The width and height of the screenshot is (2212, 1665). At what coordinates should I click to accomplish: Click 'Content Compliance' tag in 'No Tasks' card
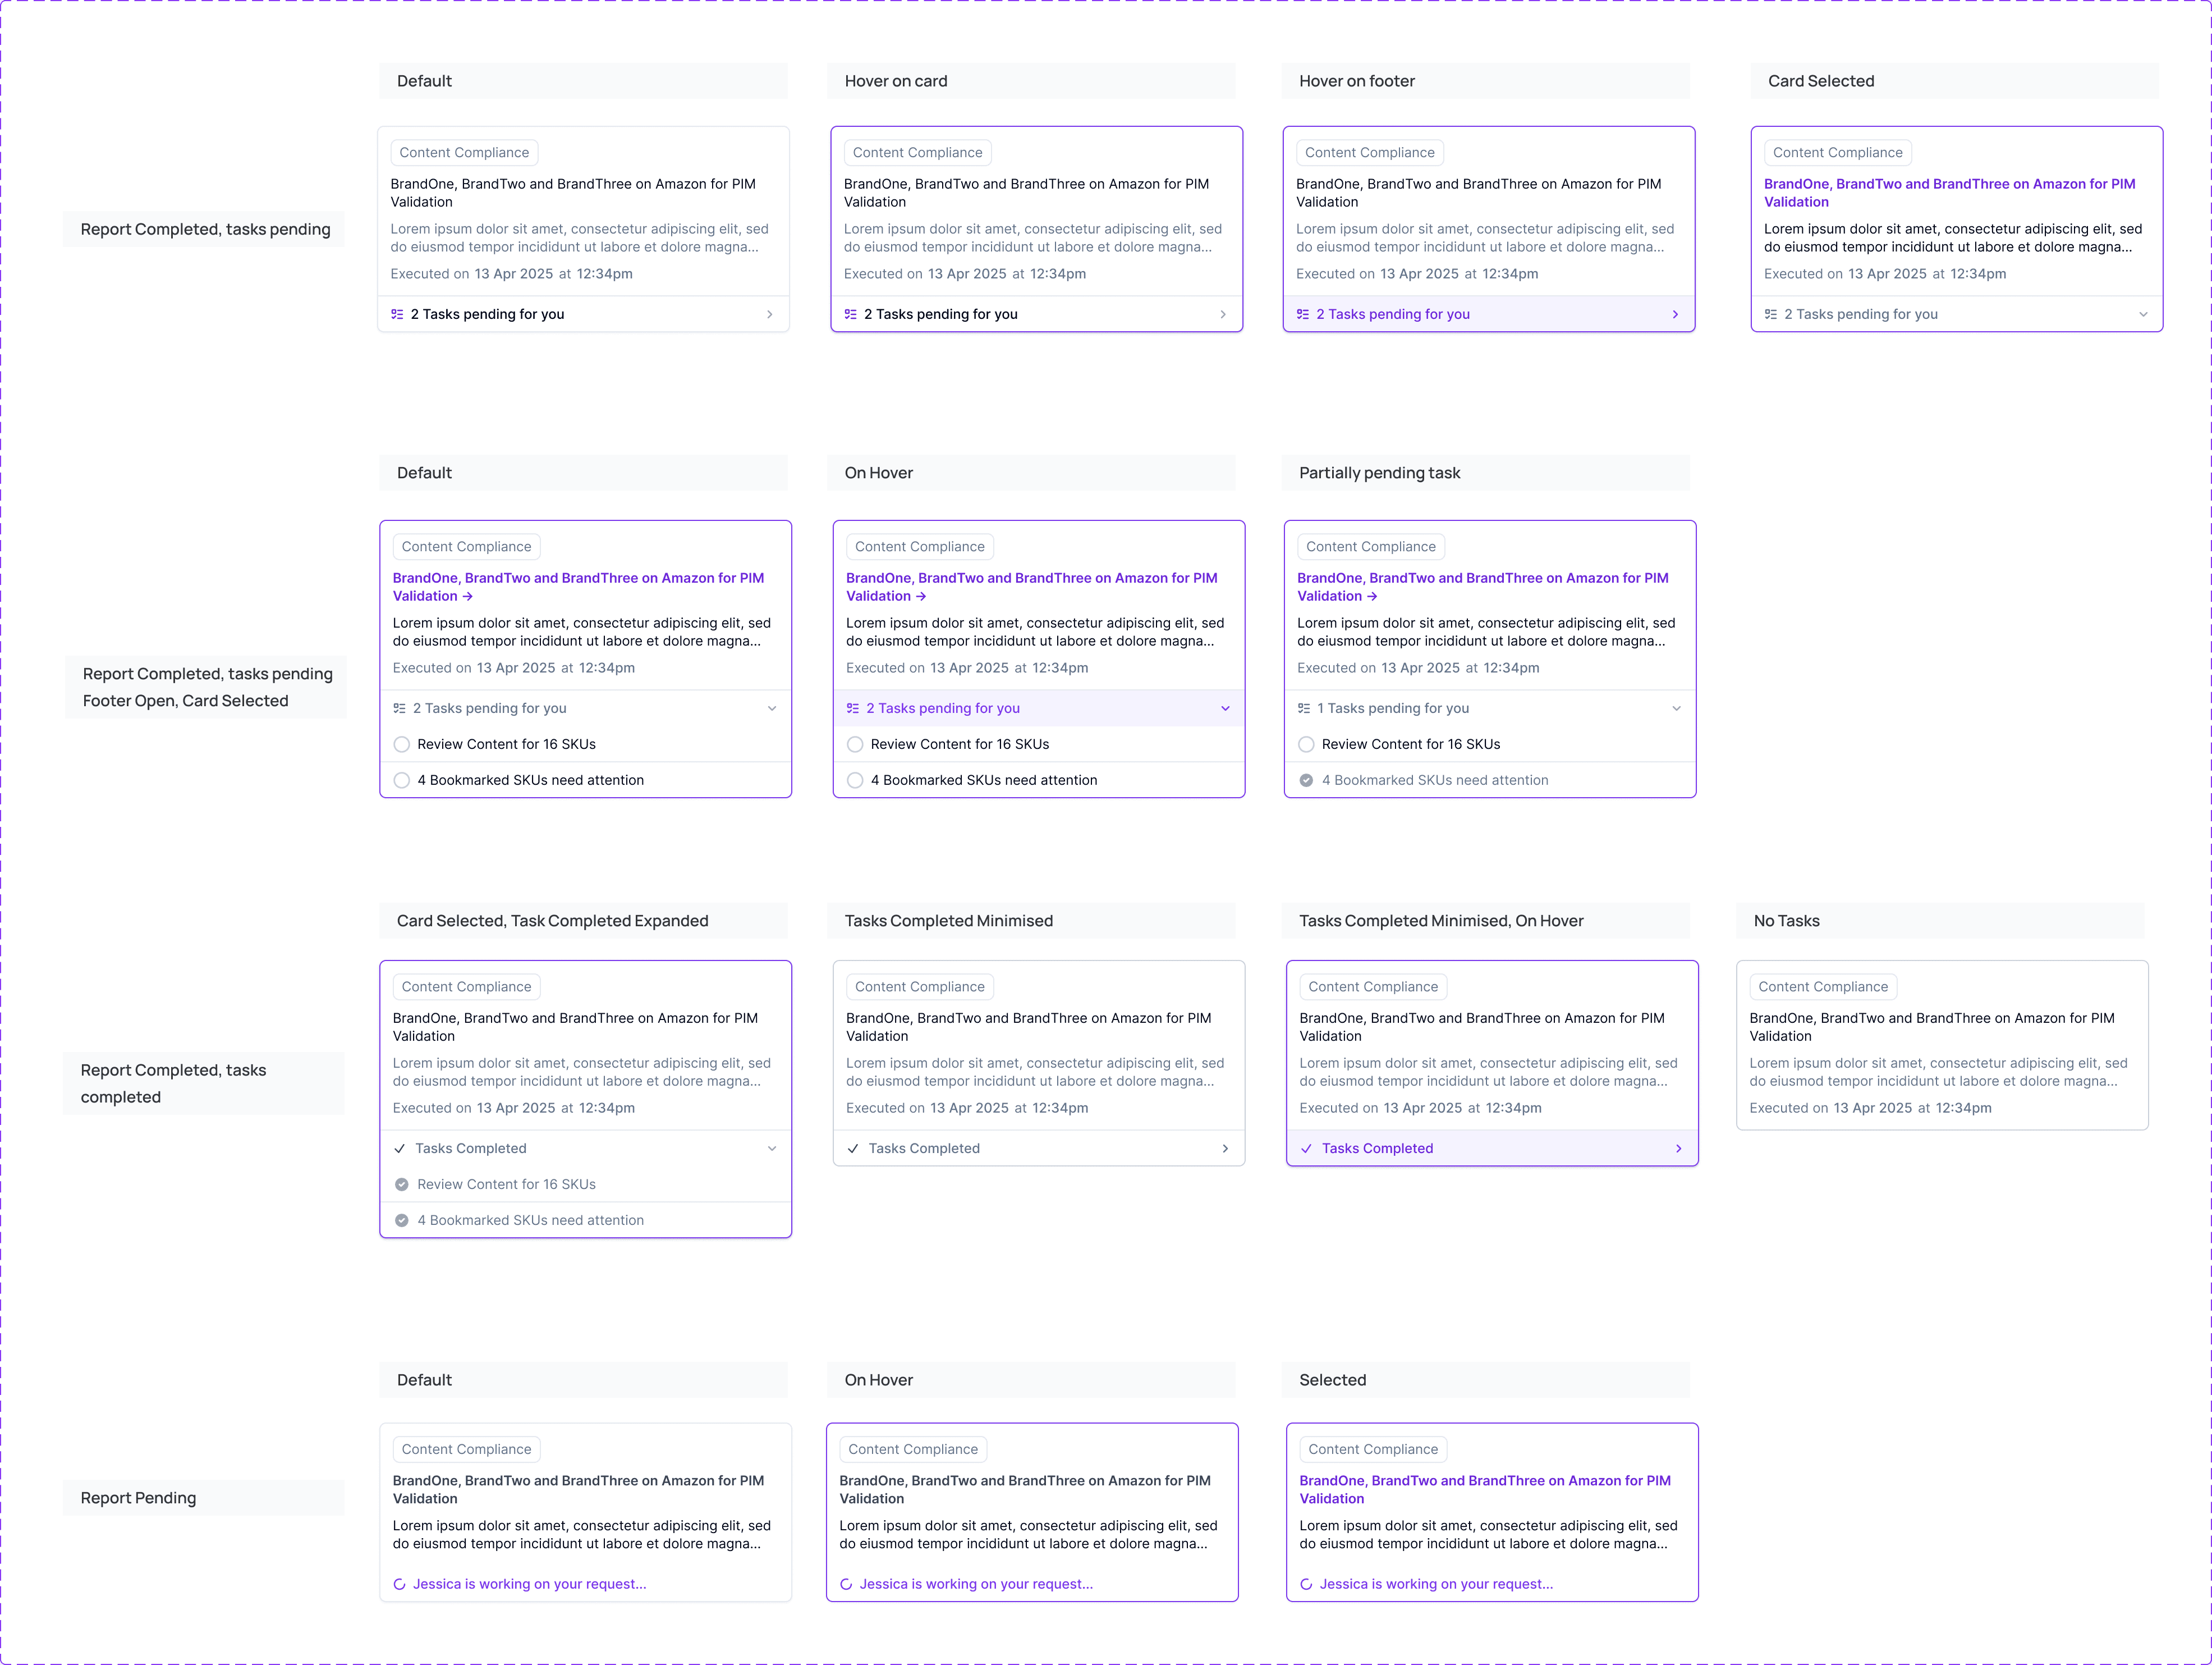click(1822, 986)
